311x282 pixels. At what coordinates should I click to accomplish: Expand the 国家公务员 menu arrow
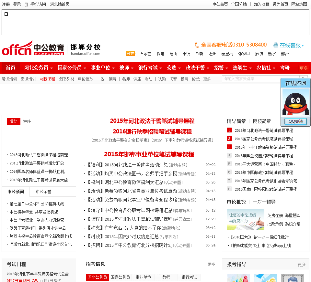(85, 68)
